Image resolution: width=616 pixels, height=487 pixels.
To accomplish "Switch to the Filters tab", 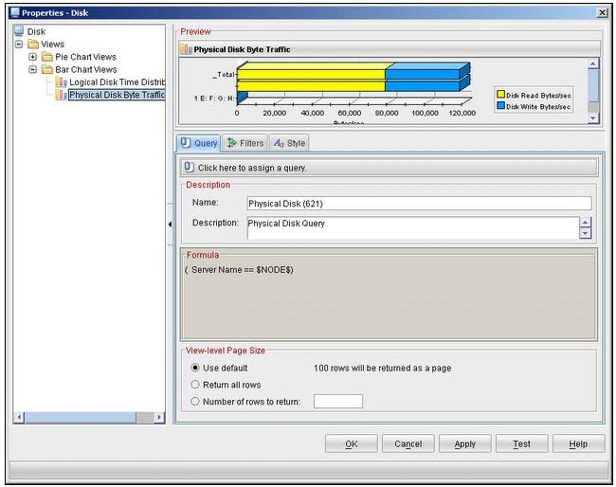I will point(245,143).
